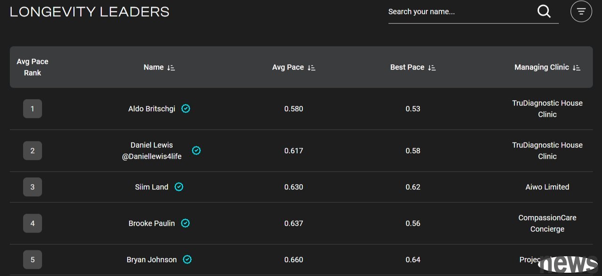Click the Best Pace column header label
The width and height of the screenshot is (602, 276).
(x=407, y=67)
